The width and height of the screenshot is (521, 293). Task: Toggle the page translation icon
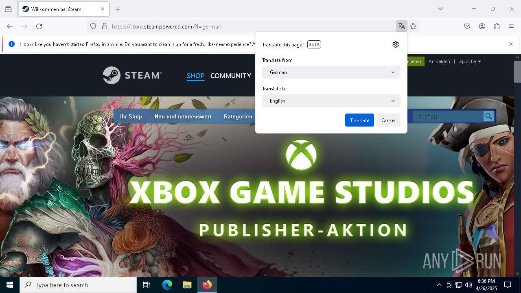(402, 26)
